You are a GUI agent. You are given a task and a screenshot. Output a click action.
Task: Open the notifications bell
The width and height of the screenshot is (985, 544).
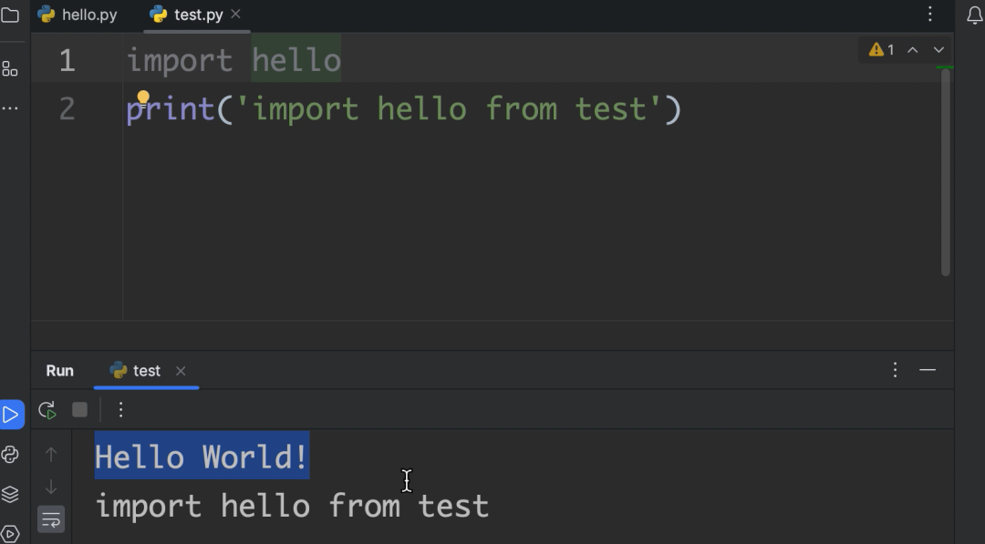(974, 15)
